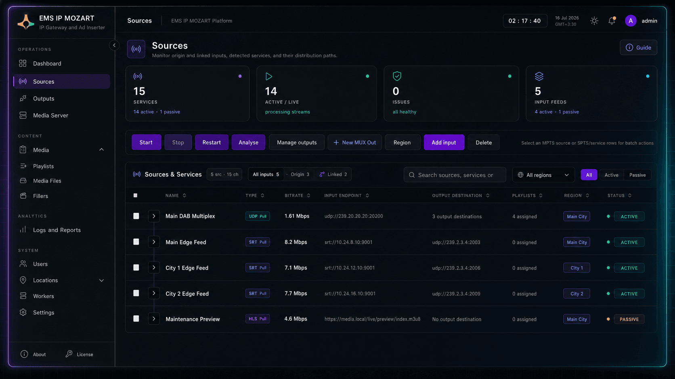Focus the search sources input field
The width and height of the screenshot is (675, 379).
(455, 175)
